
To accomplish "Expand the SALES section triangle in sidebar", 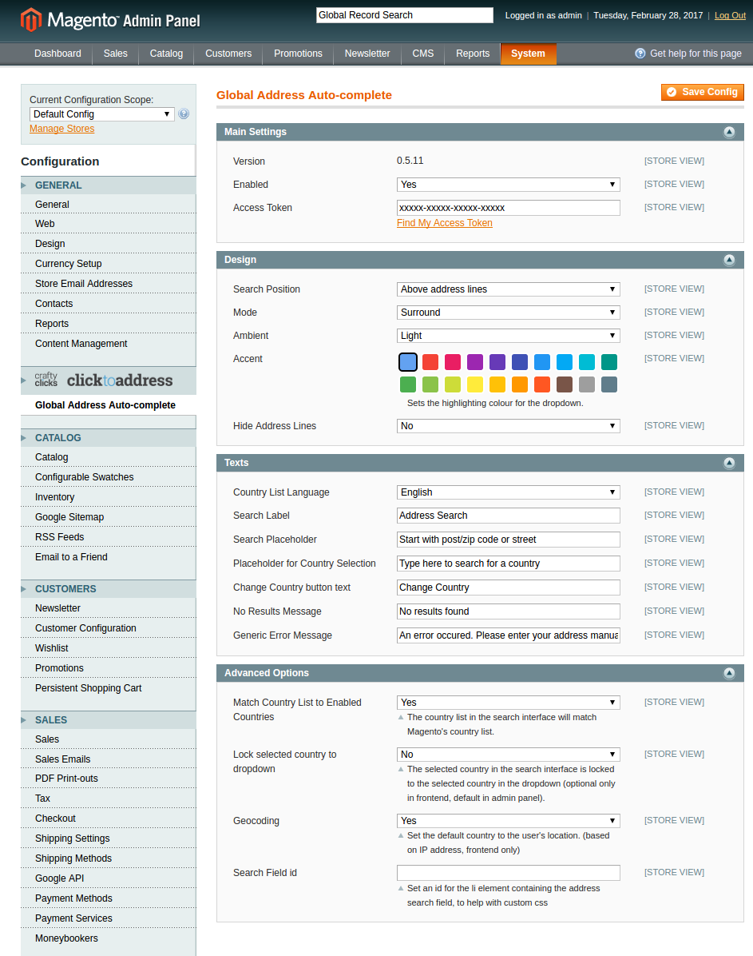I will (x=24, y=720).
